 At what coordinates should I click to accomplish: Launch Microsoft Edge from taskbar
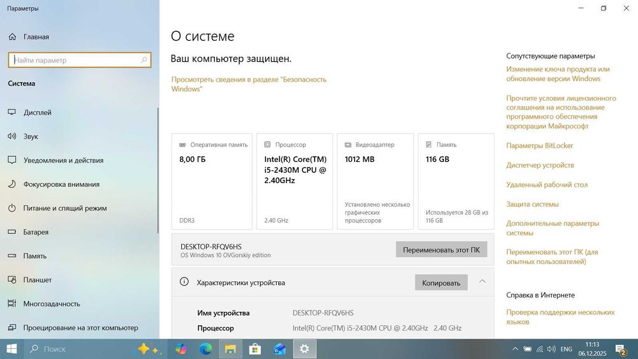click(x=205, y=349)
